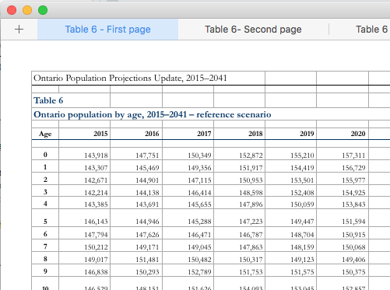Select cell 149,447 in the age 5 row
Screen dimensions: 390x290
290,218
